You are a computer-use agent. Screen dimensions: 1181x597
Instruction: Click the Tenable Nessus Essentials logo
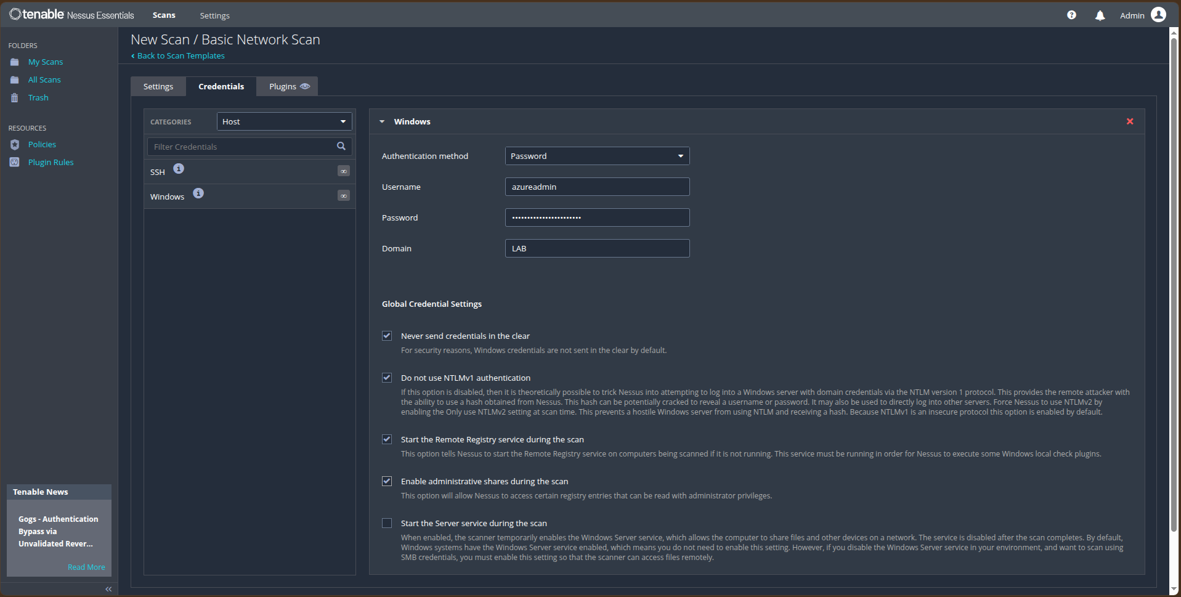click(71, 14)
